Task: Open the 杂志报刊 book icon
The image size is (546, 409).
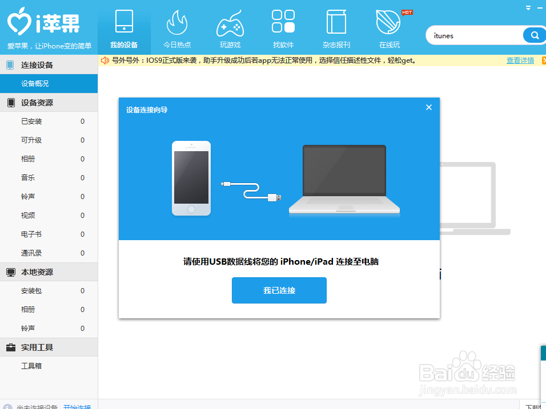Action: click(336, 22)
